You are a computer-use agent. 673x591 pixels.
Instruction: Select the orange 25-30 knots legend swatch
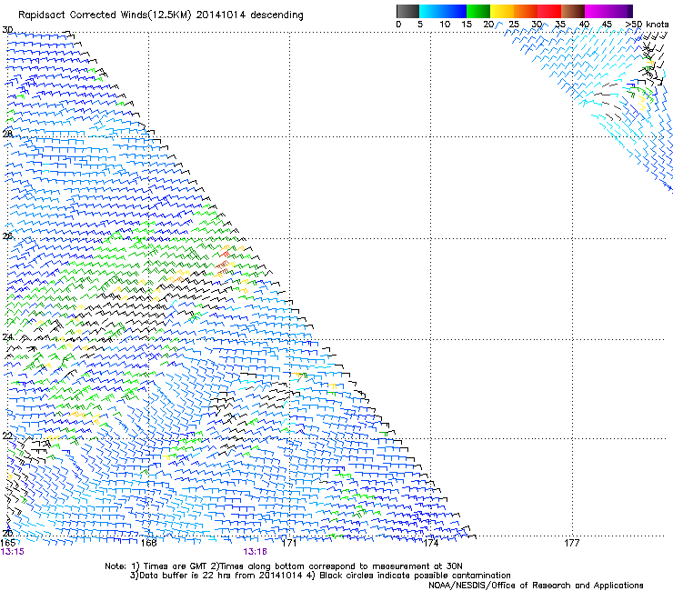coord(526,11)
